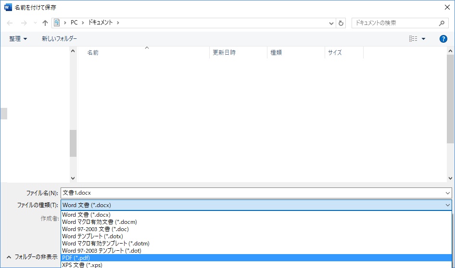This screenshot has height=268, width=455.
Task: Click the file list scroll up arrow
Action: tap(450, 51)
